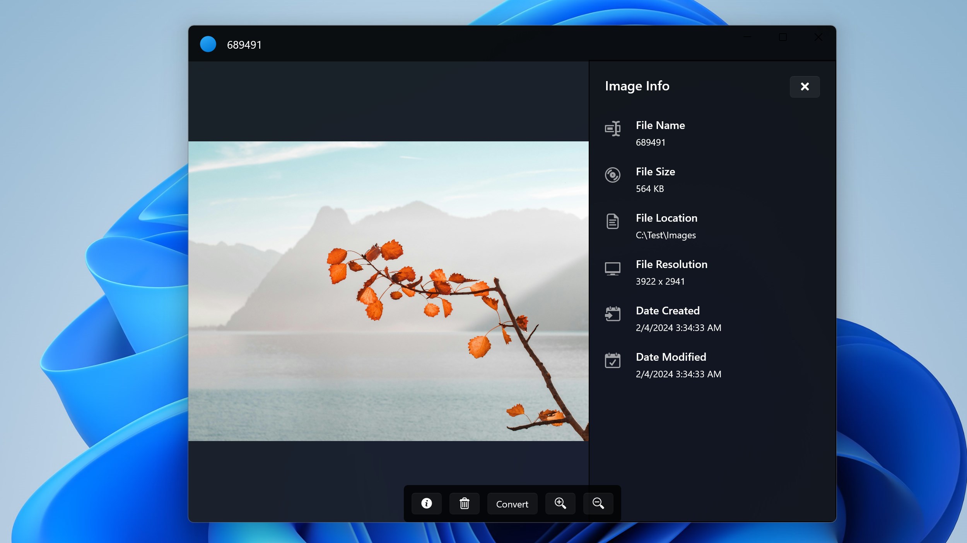The width and height of the screenshot is (967, 543).
Task: Click the info button in bottom toolbar
Action: click(426, 503)
